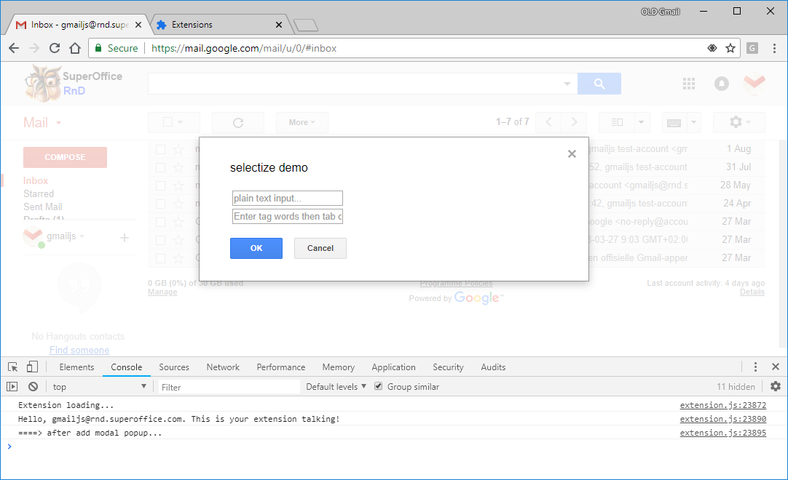This screenshot has width=788, height=480.
Task: Click the bookmark star in the address bar
Action: (x=730, y=47)
